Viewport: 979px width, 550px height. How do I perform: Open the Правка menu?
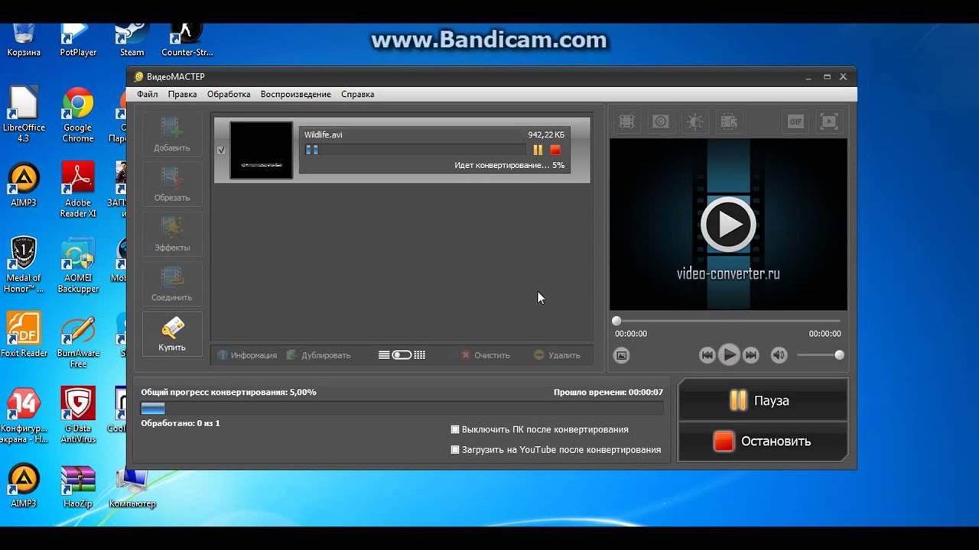coord(182,94)
